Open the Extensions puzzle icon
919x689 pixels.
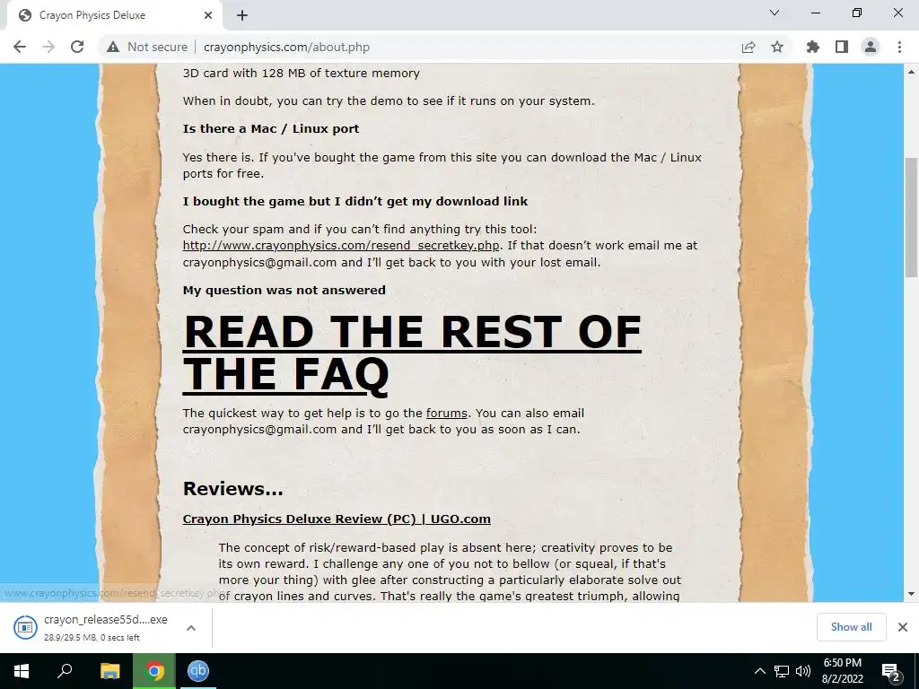[x=813, y=47]
